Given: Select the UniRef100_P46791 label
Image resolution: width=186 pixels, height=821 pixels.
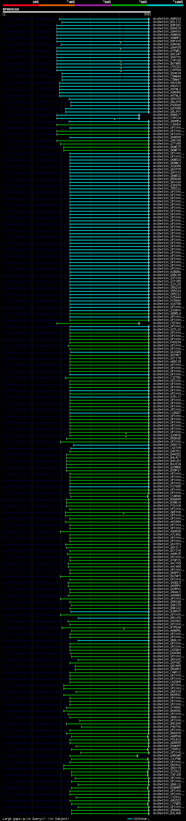Looking at the screenshot, I should tap(167, 727).
